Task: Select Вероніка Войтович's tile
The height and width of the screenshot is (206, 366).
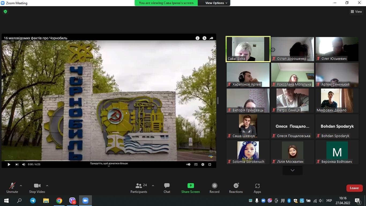Action: (x=337, y=152)
